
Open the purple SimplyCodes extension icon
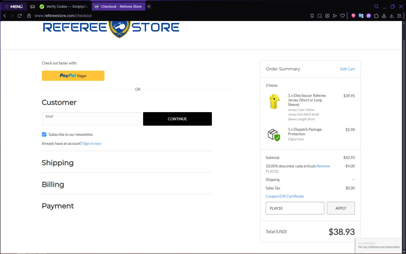pos(368,16)
